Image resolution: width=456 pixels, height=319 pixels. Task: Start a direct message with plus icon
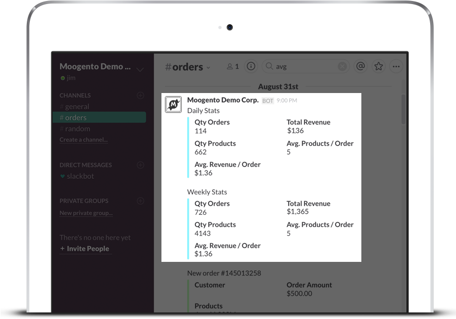tap(141, 165)
